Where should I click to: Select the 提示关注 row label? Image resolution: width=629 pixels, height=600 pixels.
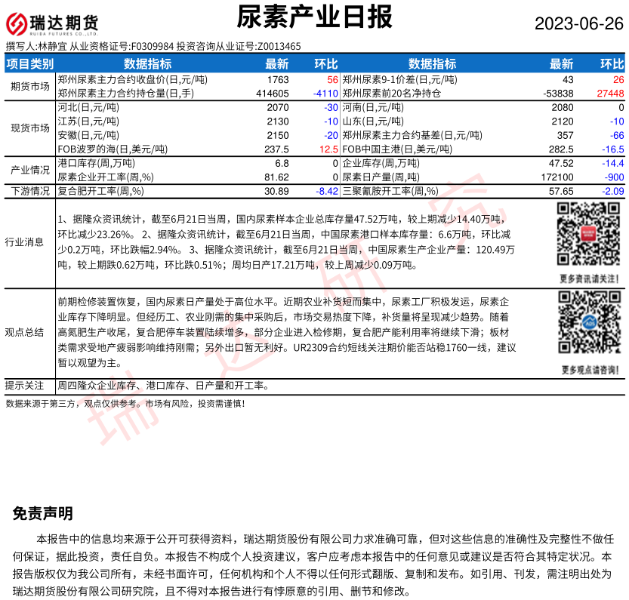tap(30, 386)
